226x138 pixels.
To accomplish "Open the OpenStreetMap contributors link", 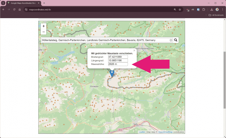I will pyautogui.click(x=165, y=132).
